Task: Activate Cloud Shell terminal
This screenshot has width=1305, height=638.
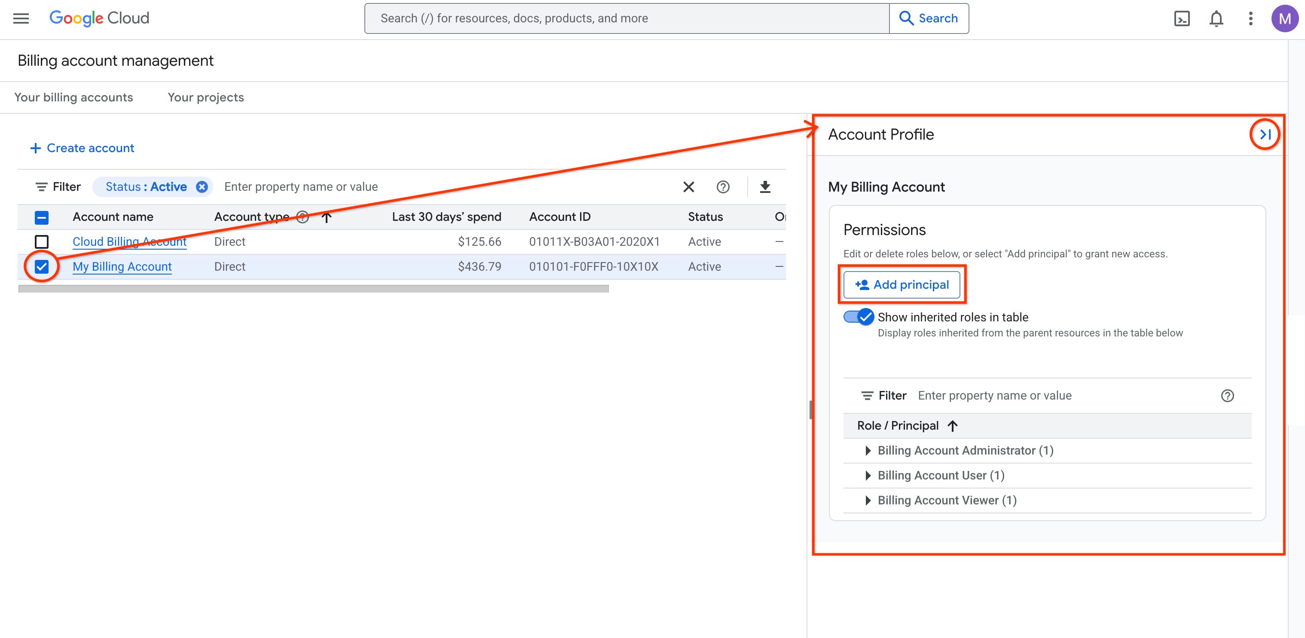Action: pyautogui.click(x=1182, y=18)
